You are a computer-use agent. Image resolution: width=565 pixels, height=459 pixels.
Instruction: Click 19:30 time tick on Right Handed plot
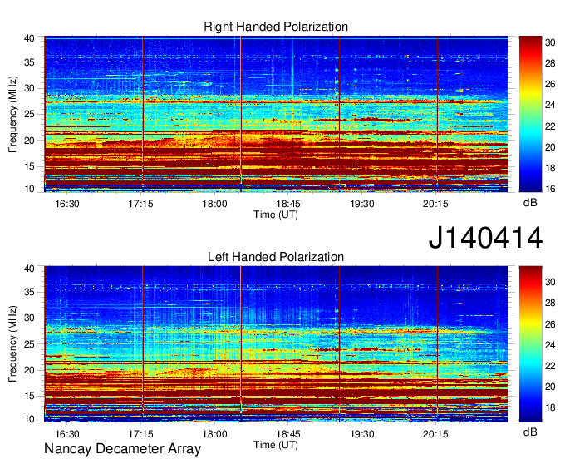click(362, 204)
